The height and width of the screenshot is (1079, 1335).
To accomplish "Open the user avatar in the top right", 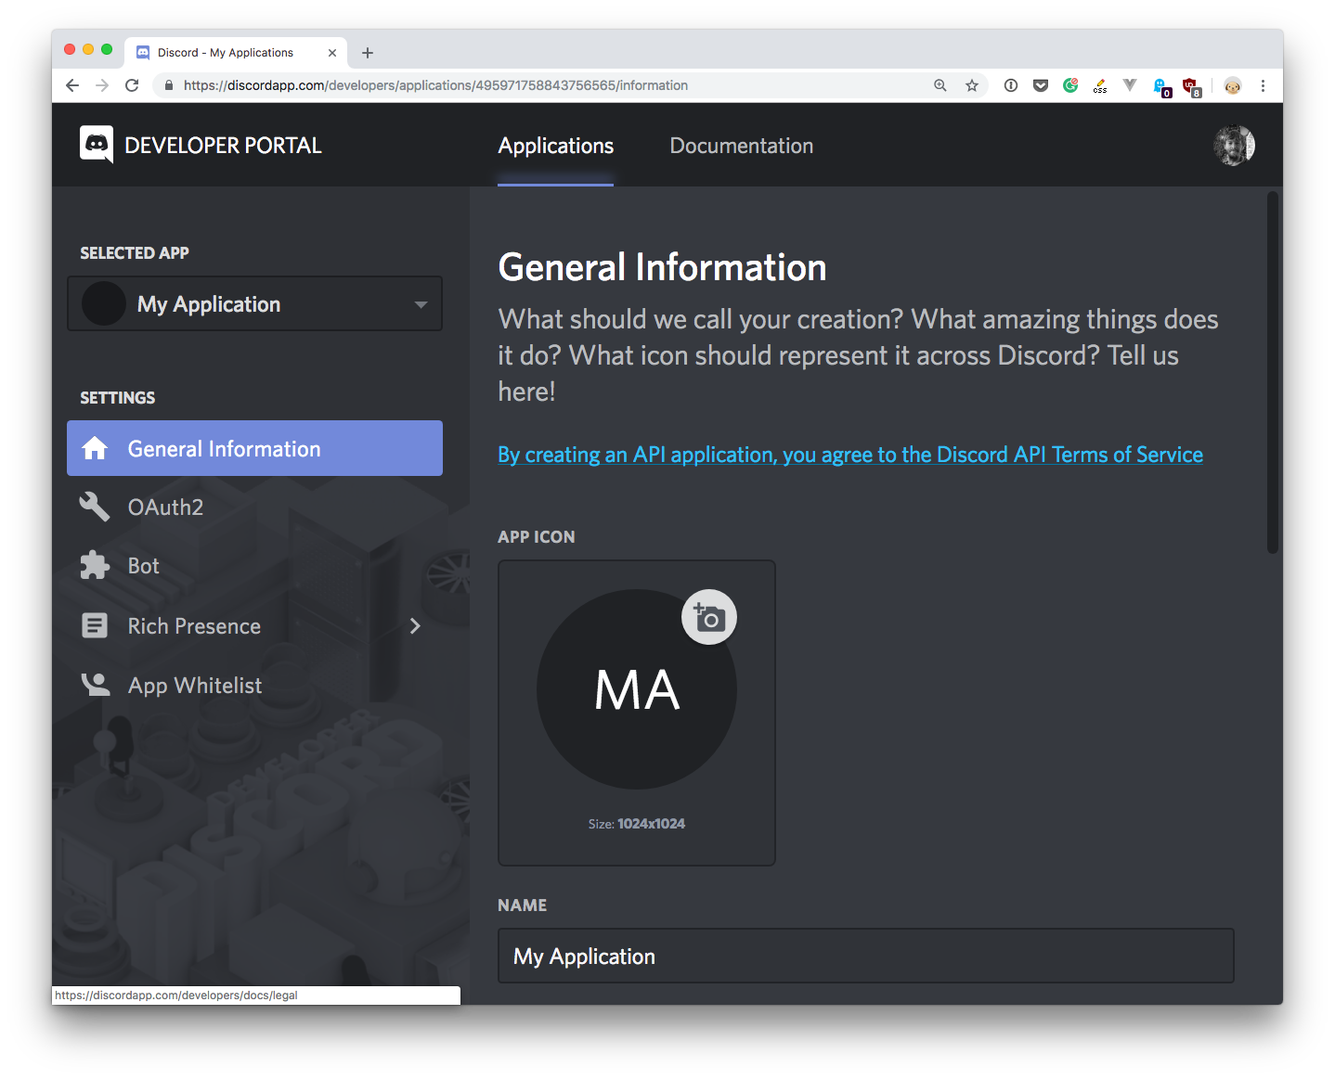I will (1234, 146).
